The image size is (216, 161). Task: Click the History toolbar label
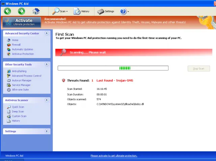tap(85, 11)
